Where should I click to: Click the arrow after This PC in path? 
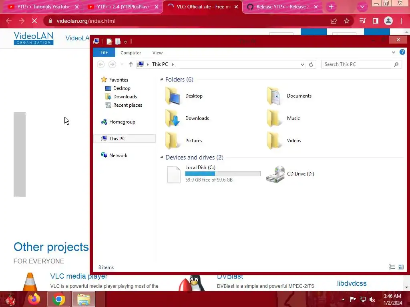pyautogui.click(x=173, y=64)
